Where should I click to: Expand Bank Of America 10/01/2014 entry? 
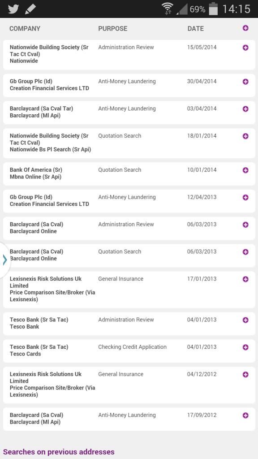(245, 170)
